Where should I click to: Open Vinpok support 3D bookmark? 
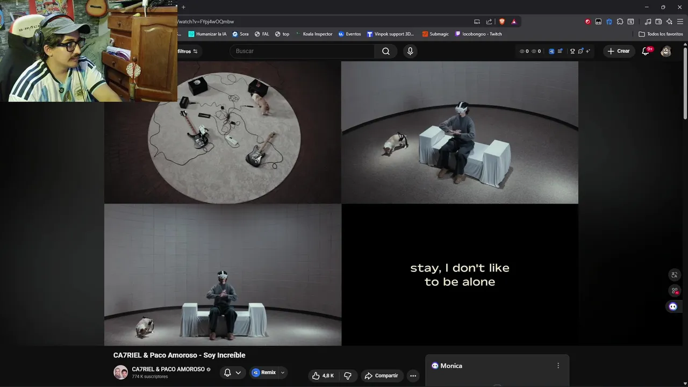click(390, 34)
